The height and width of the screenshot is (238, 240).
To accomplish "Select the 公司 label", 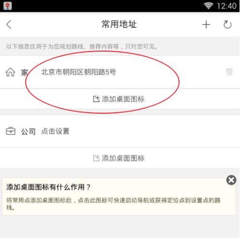I will [x=28, y=132].
